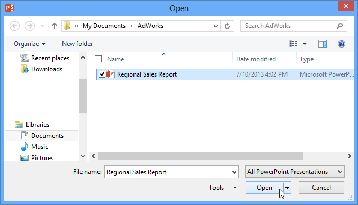The height and width of the screenshot is (205, 358).
Task: Select My Documents in the address path
Action: 104,26
